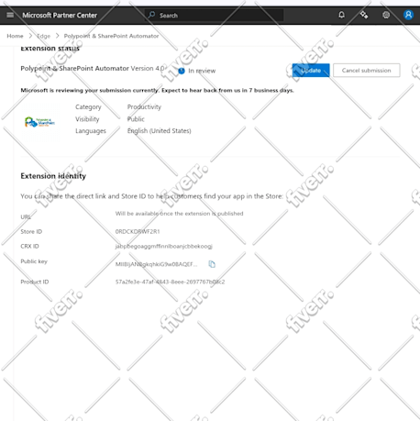The image size is (420, 421).
Task: Select Store ID value 0RDCKDRWF2R1
Action: (x=138, y=231)
